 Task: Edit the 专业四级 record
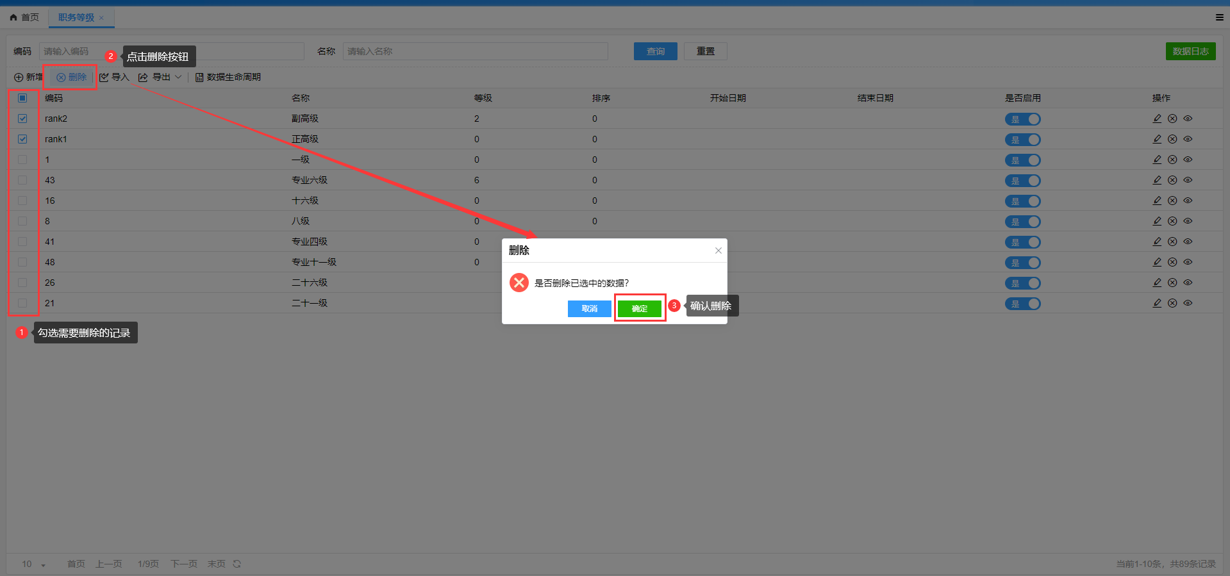coord(1157,242)
